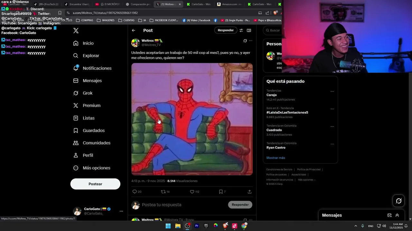Image resolution: width=412 pixels, height=231 pixels.
Task: Open more options for #LaIslaDeLasTentaciones5
Action: (x=332, y=109)
